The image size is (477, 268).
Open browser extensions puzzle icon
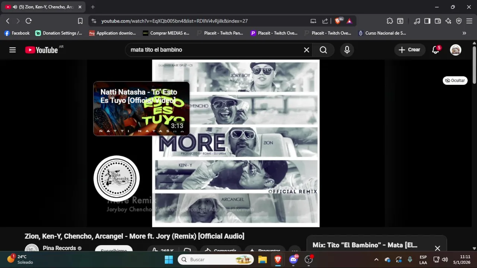point(390,21)
